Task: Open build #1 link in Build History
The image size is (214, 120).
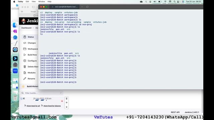Action: pyautogui.click(x=24, y=98)
